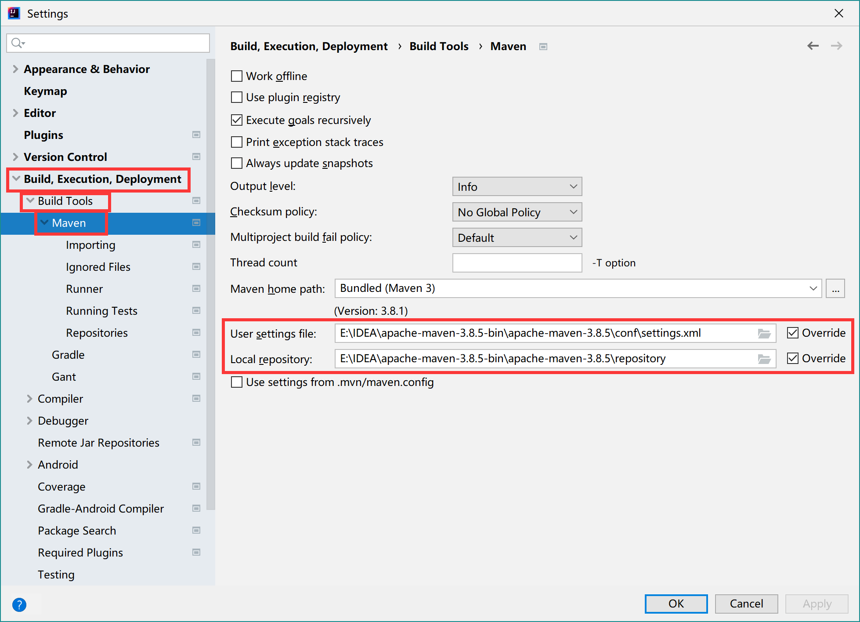Click the help question mark icon

19,604
